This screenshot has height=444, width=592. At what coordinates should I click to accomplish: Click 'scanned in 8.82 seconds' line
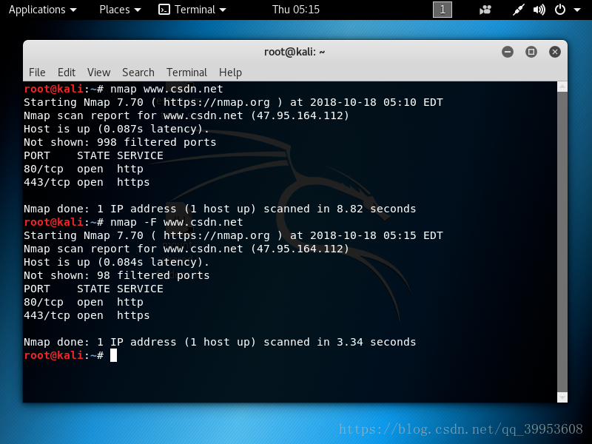pos(220,209)
